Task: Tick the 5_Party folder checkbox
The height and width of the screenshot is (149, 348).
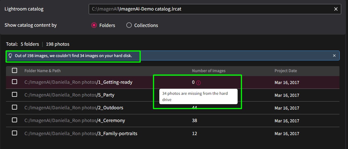Action: (15, 95)
